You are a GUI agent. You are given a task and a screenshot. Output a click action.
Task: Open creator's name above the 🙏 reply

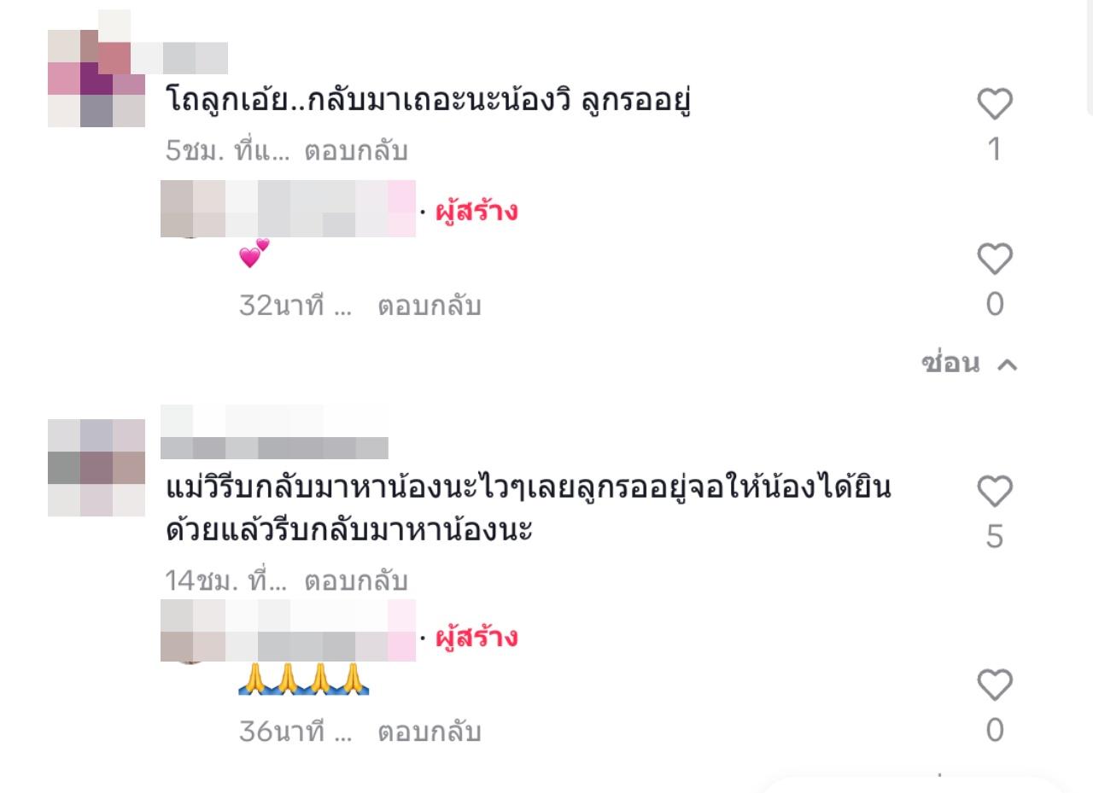[288, 631]
